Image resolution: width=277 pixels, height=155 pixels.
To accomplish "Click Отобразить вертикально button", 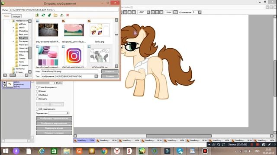I will pos(54,123).
